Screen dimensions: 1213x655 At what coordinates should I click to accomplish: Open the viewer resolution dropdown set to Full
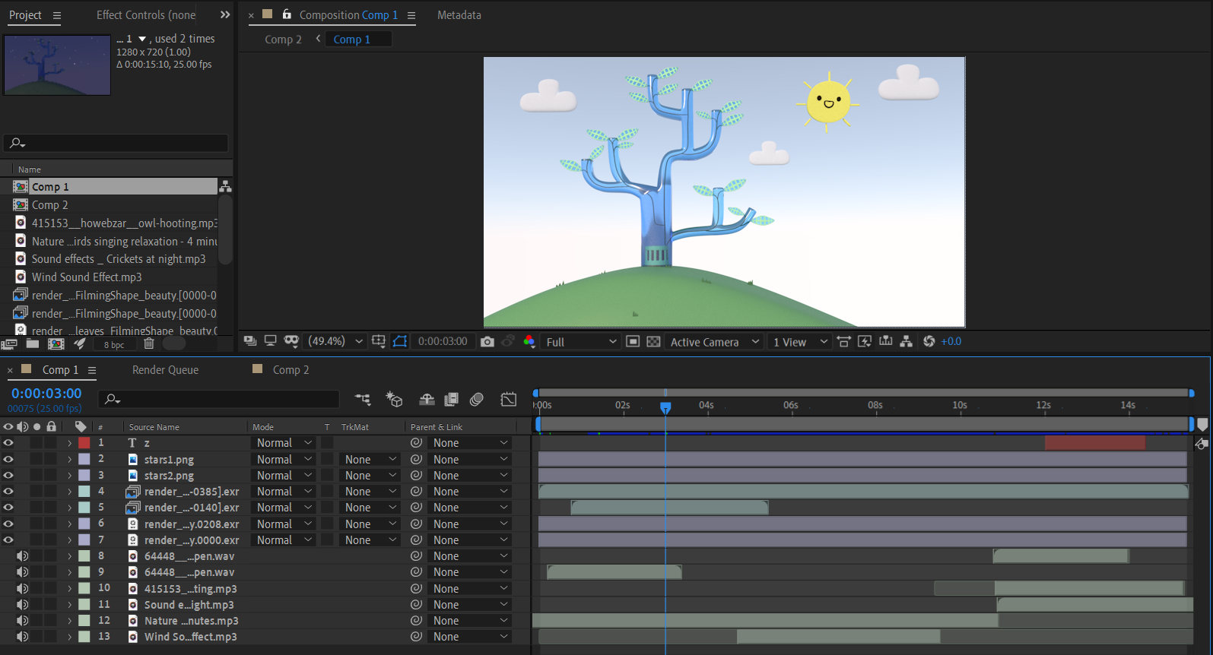[x=581, y=342]
